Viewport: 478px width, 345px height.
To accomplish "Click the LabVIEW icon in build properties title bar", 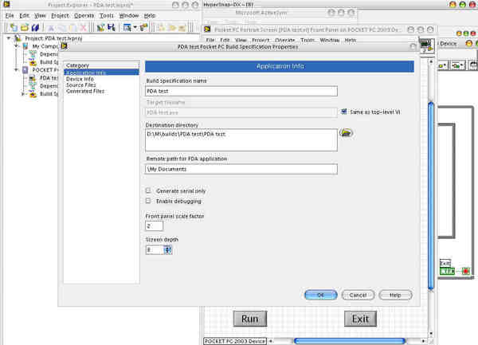I will click(64, 46).
